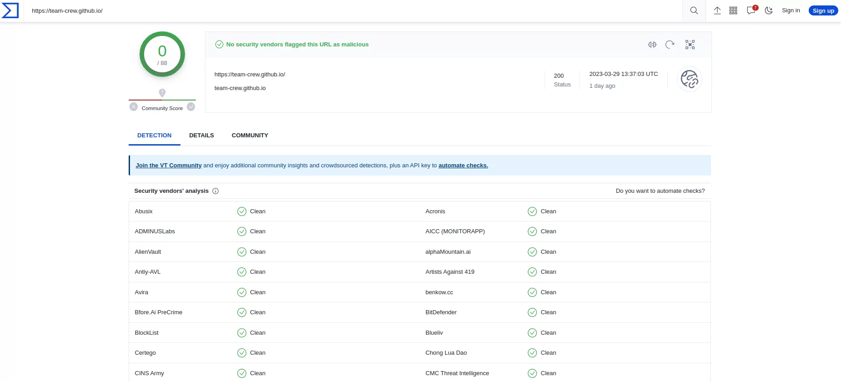Select the team-crew.github.io domain text
This screenshot has width=841, height=382.
[240, 88]
